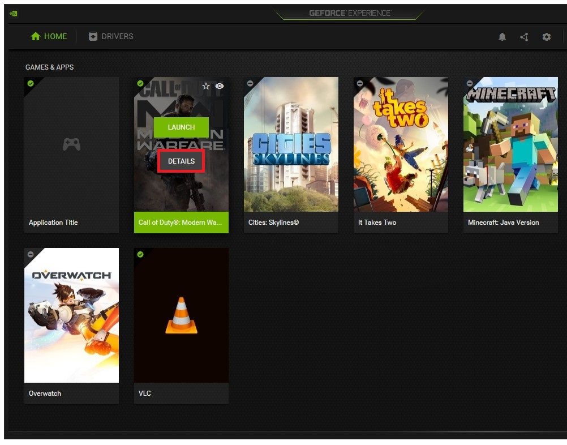Open the notifications bell
The width and height of the screenshot is (567, 445).
pyautogui.click(x=502, y=37)
